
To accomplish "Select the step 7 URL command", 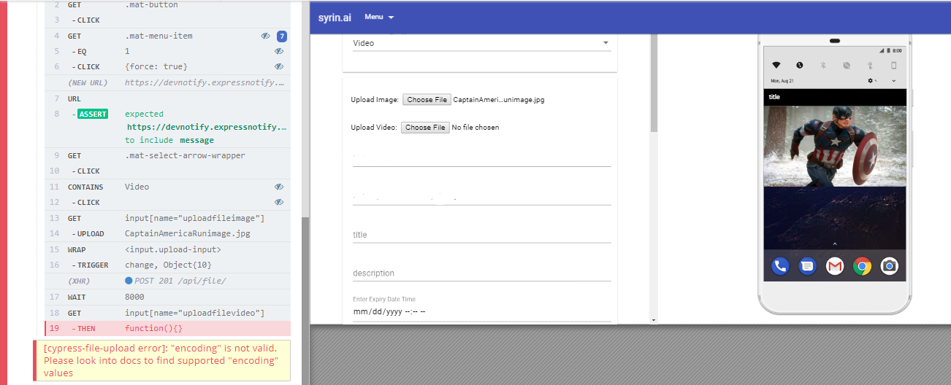I will click(167, 98).
